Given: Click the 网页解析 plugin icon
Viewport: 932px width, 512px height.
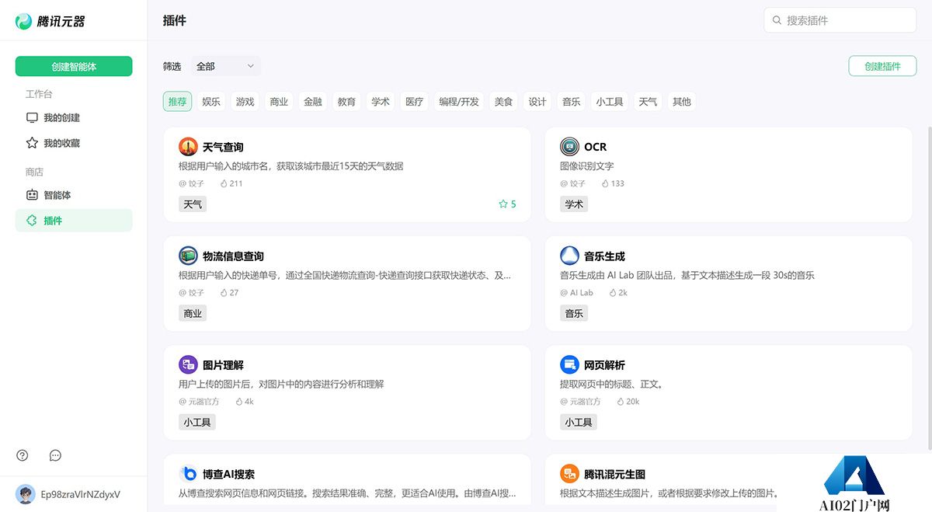Looking at the screenshot, I should tap(569, 365).
